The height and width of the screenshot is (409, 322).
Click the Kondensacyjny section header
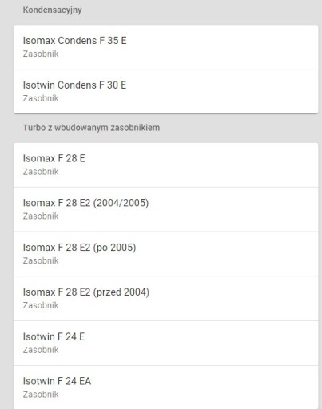click(x=52, y=10)
